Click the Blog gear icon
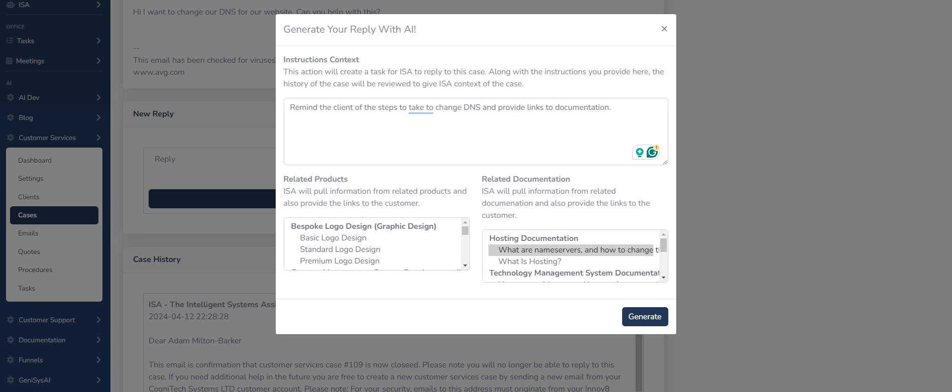Image resolution: width=952 pixels, height=392 pixels. [x=10, y=117]
